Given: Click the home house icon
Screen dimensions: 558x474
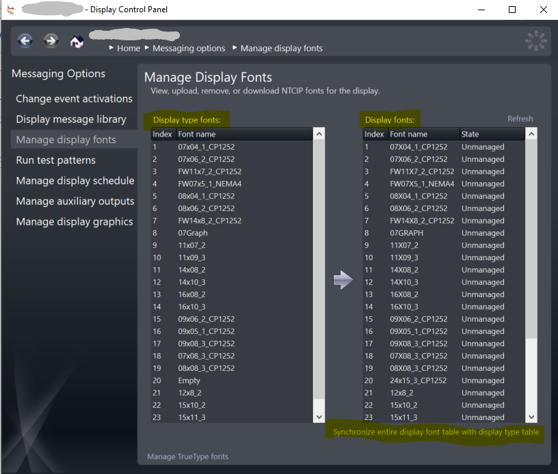Looking at the screenshot, I should pos(77,42).
